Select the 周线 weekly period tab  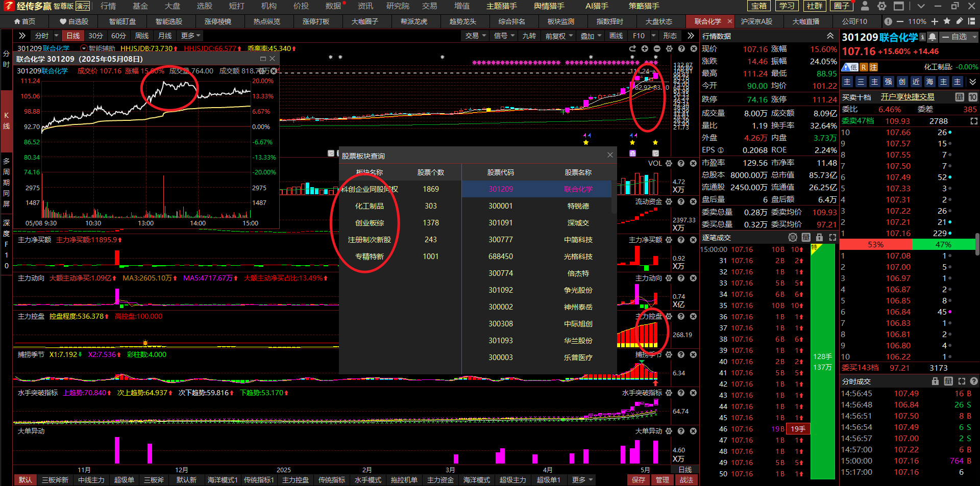pos(141,36)
